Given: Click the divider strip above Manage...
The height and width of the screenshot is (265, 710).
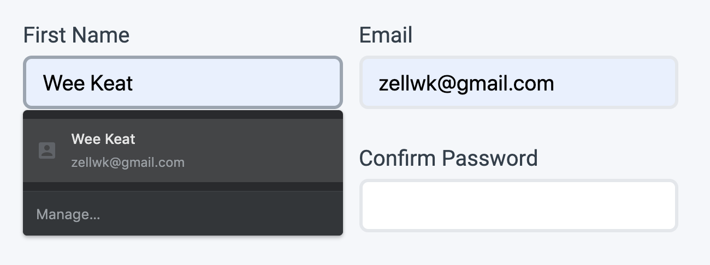Looking at the screenshot, I should click(x=182, y=186).
